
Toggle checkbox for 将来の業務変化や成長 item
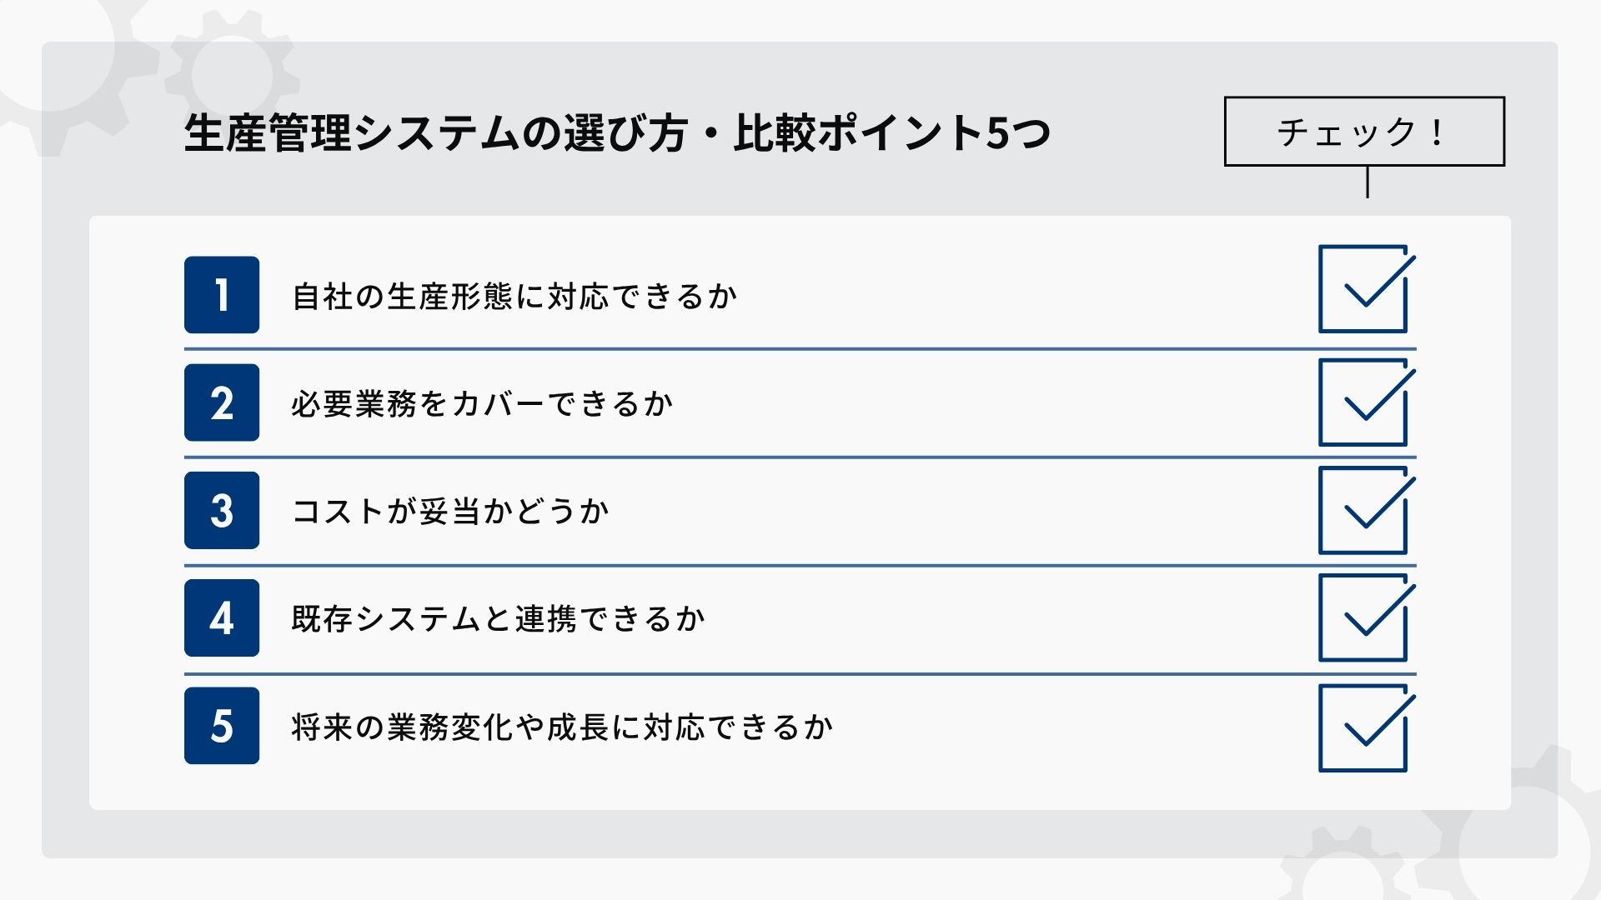pyautogui.click(x=1363, y=728)
